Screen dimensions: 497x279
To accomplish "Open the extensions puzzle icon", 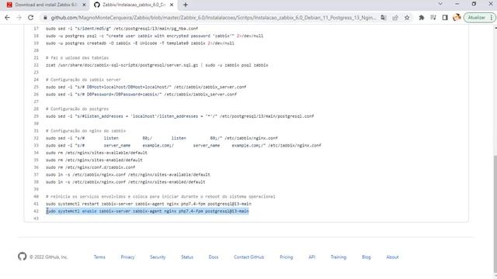I will (x=422, y=18).
